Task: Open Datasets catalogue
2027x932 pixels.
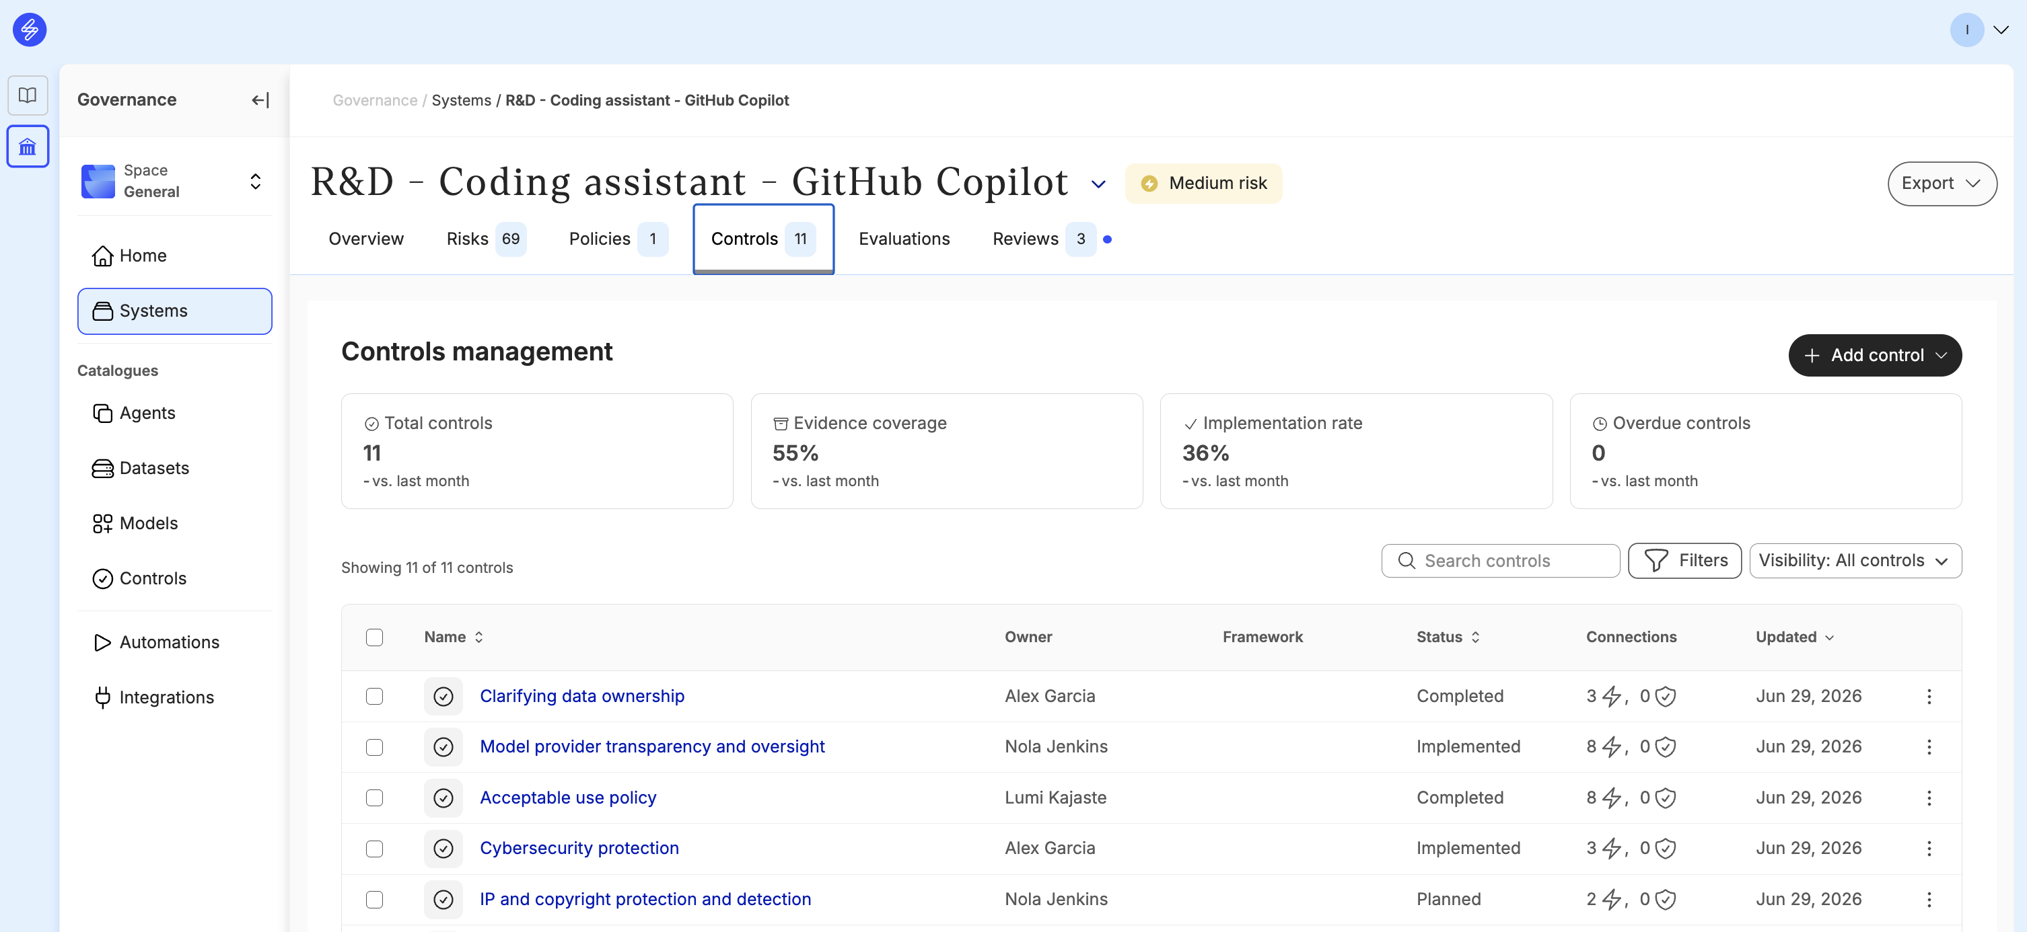Action: click(175, 468)
